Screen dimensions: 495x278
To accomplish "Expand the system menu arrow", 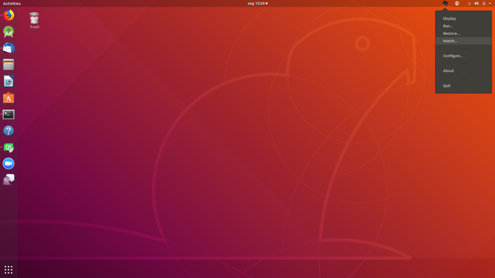I will coord(490,4).
